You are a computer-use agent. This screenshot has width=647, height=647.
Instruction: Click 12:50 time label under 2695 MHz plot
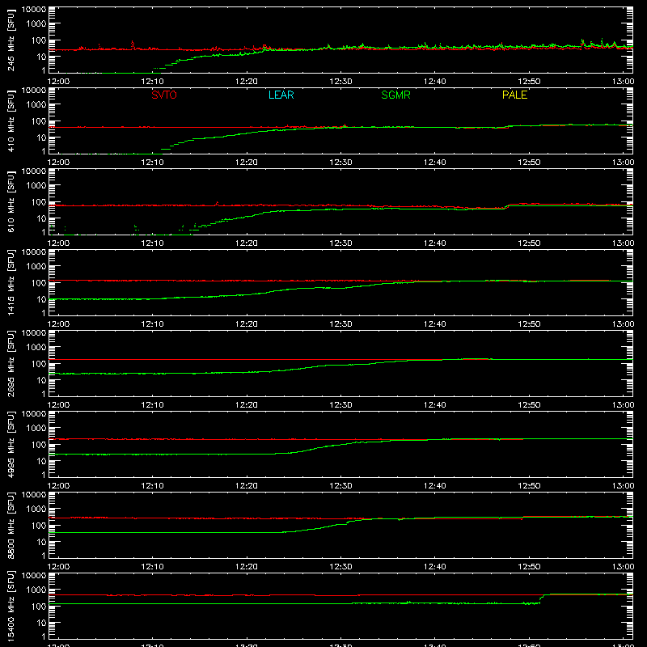point(529,405)
